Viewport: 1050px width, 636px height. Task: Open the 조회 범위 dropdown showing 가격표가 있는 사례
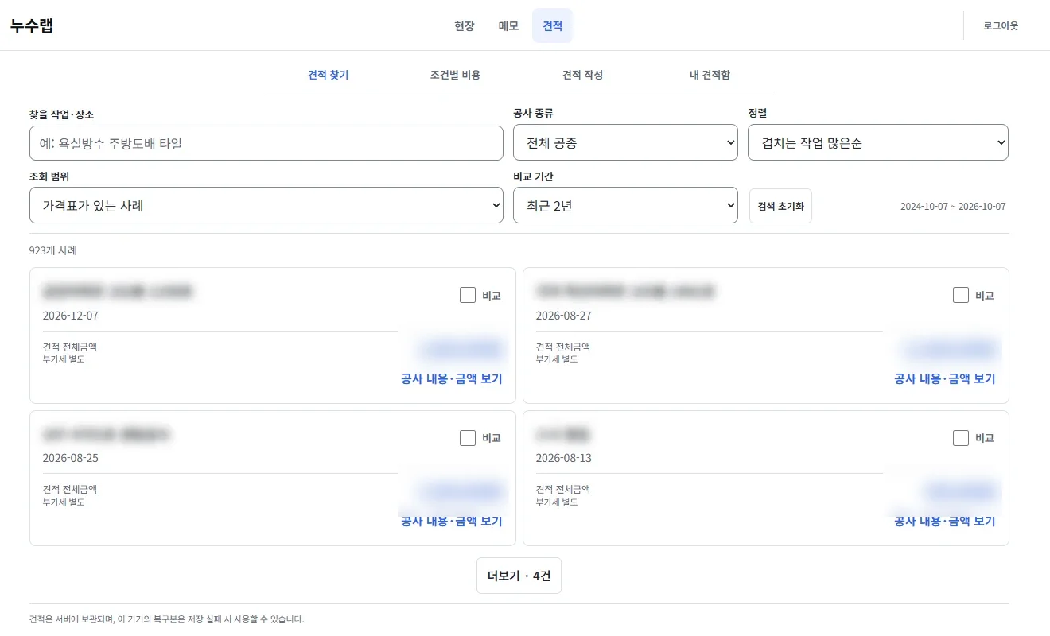[x=266, y=205]
